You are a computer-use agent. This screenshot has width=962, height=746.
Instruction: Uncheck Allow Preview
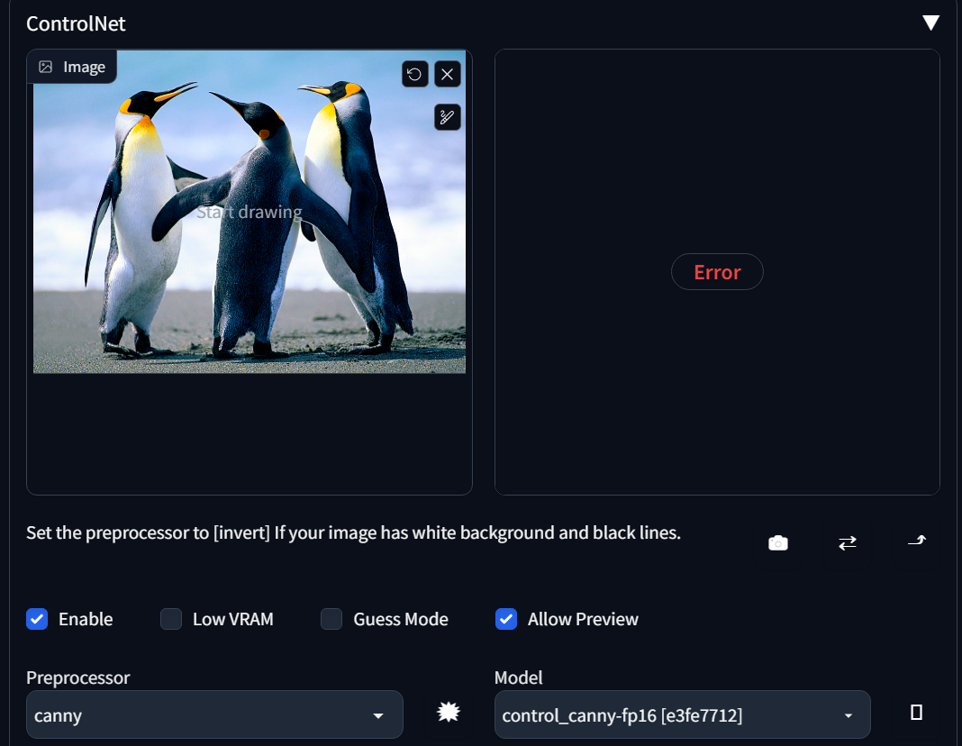point(506,619)
